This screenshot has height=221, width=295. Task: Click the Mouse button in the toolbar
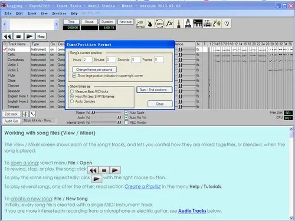pyautogui.click(x=89, y=22)
